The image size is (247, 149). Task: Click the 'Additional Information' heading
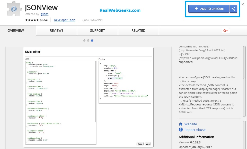click(196, 137)
